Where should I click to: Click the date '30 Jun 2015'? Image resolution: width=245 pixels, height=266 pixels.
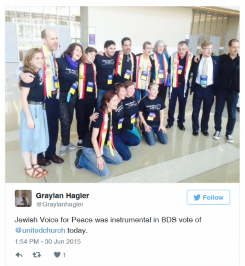62,241
